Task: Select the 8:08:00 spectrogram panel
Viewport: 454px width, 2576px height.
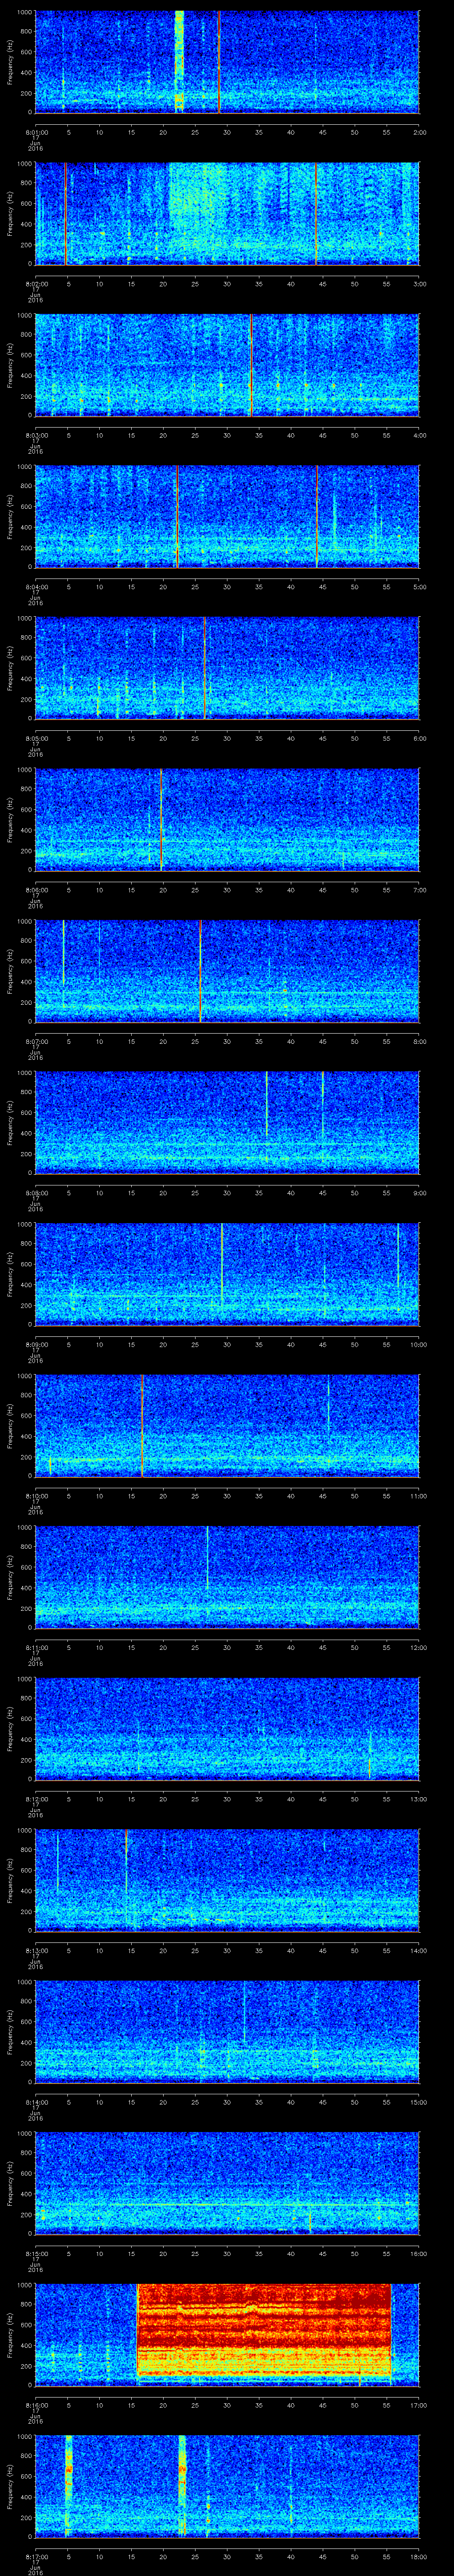Action: (x=227, y=1122)
